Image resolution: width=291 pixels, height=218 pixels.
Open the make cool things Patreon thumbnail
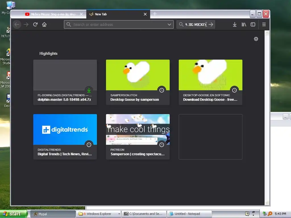(138, 129)
